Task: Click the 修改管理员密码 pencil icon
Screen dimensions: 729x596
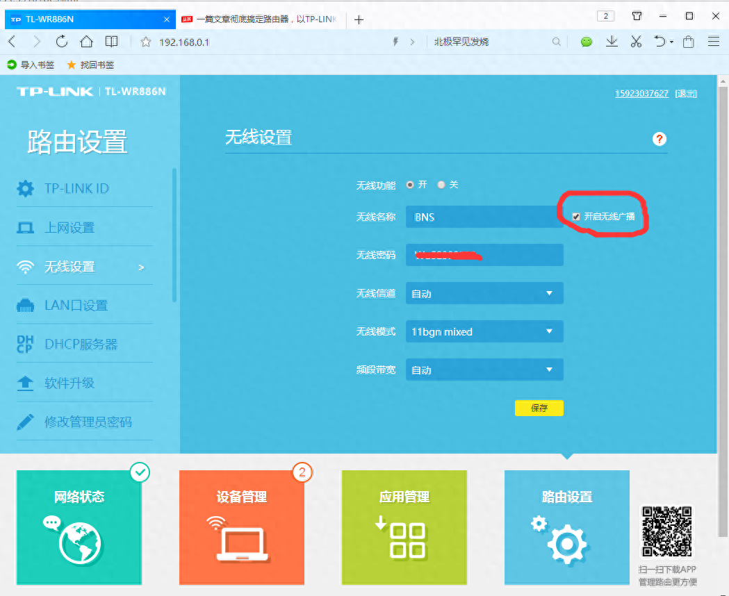Action: pos(26,422)
